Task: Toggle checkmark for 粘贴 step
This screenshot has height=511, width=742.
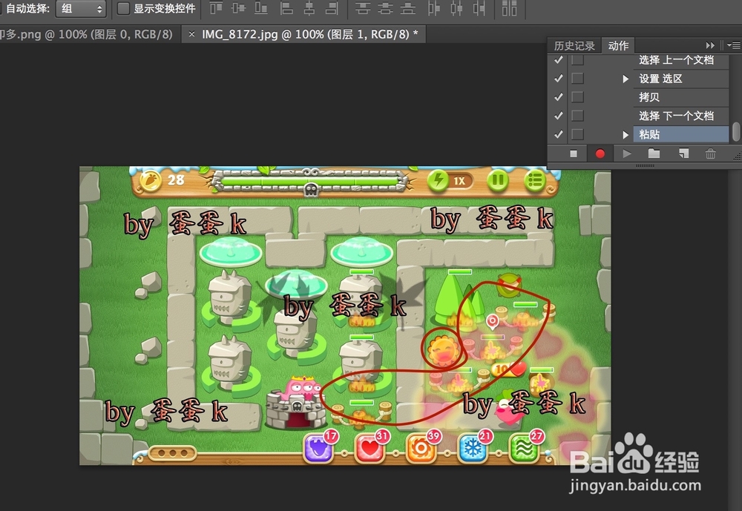Action: tap(559, 134)
